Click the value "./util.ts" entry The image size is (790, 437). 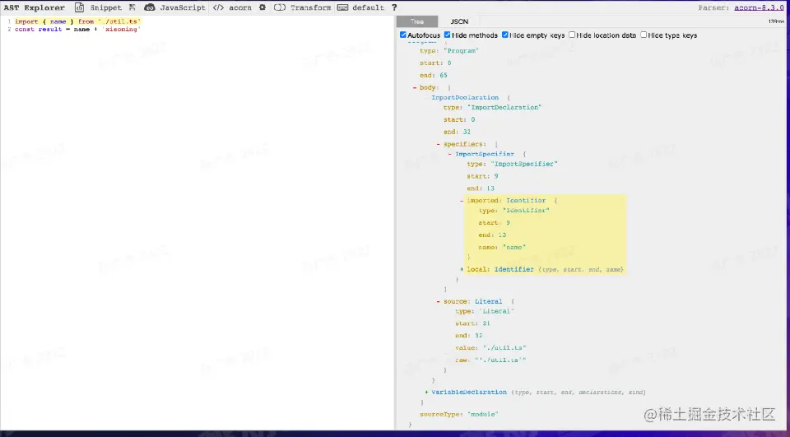[490, 347]
